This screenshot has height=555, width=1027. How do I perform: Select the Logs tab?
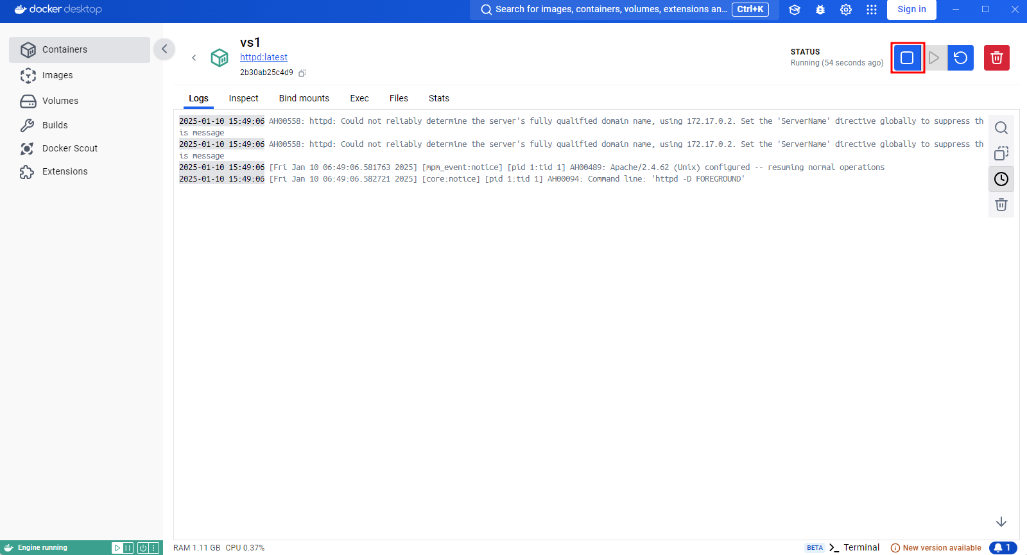(x=198, y=98)
